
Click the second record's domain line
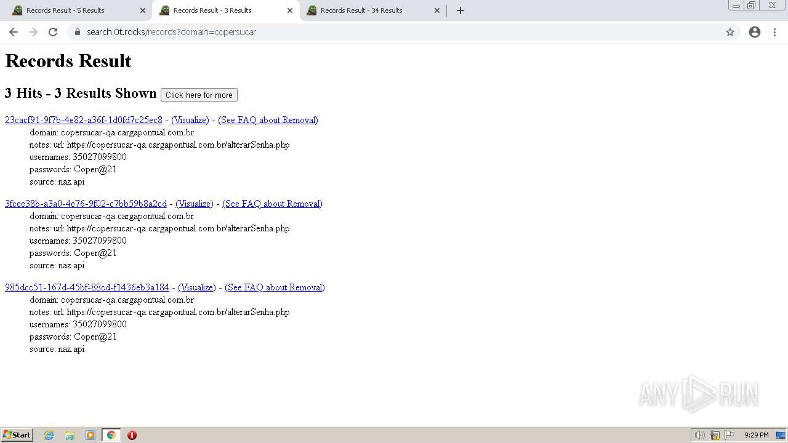112,216
